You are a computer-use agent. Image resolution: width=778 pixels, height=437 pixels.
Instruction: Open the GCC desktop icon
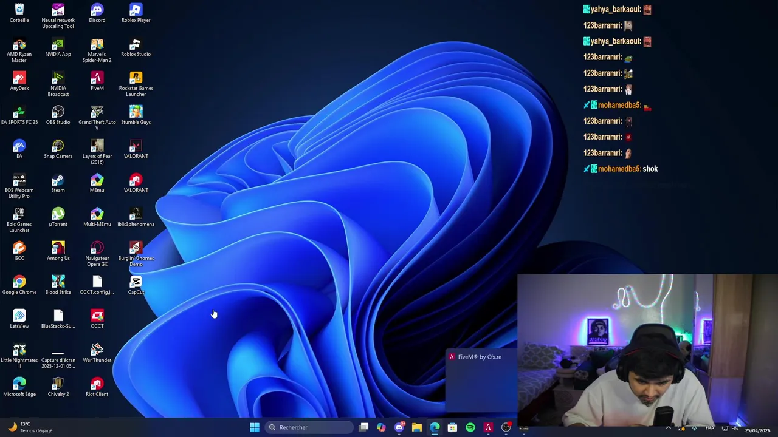coord(19,252)
